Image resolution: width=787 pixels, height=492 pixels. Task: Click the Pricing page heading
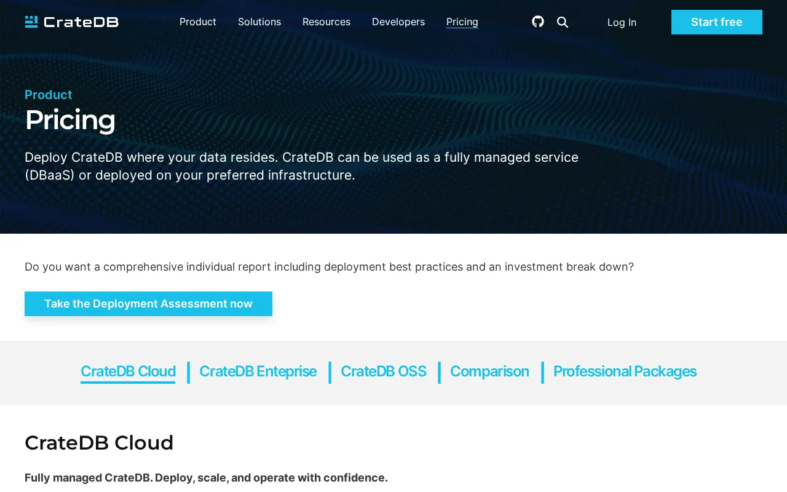(70, 120)
